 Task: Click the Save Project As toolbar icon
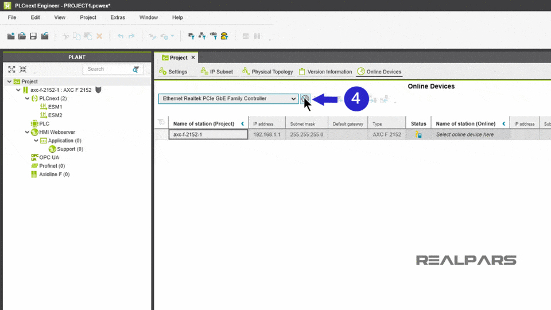45,36
